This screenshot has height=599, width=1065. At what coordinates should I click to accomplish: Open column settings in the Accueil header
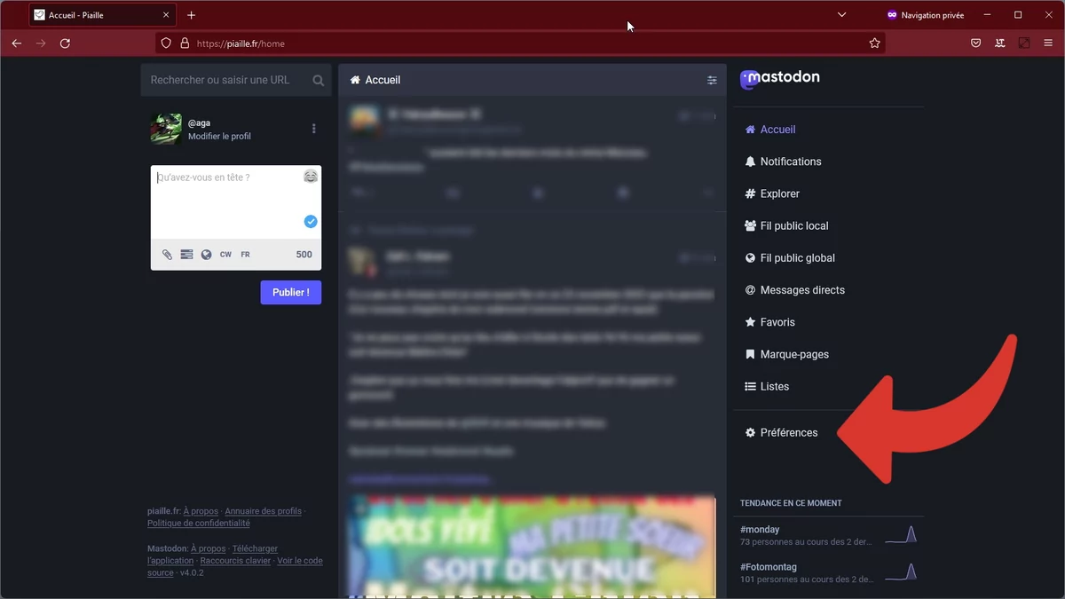pyautogui.click(x=712, y=80)
